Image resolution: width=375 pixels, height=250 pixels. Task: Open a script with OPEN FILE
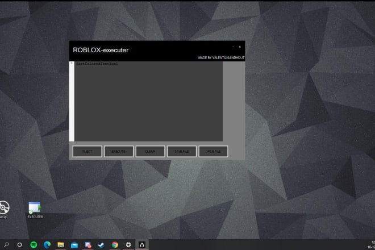coord(213,151)
